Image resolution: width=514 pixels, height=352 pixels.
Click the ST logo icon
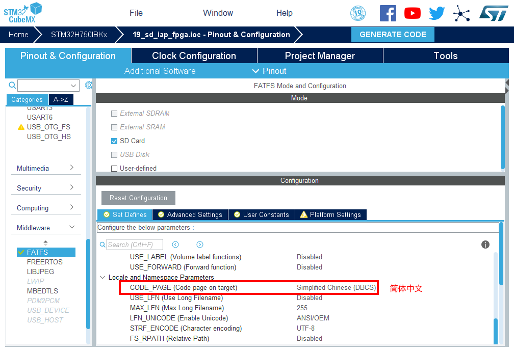point(493,13)
